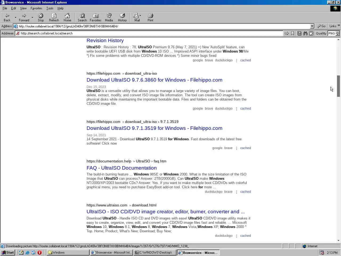The image size is (341, 256).
Task: Click the Forward toolbar button
Action: 24,17
